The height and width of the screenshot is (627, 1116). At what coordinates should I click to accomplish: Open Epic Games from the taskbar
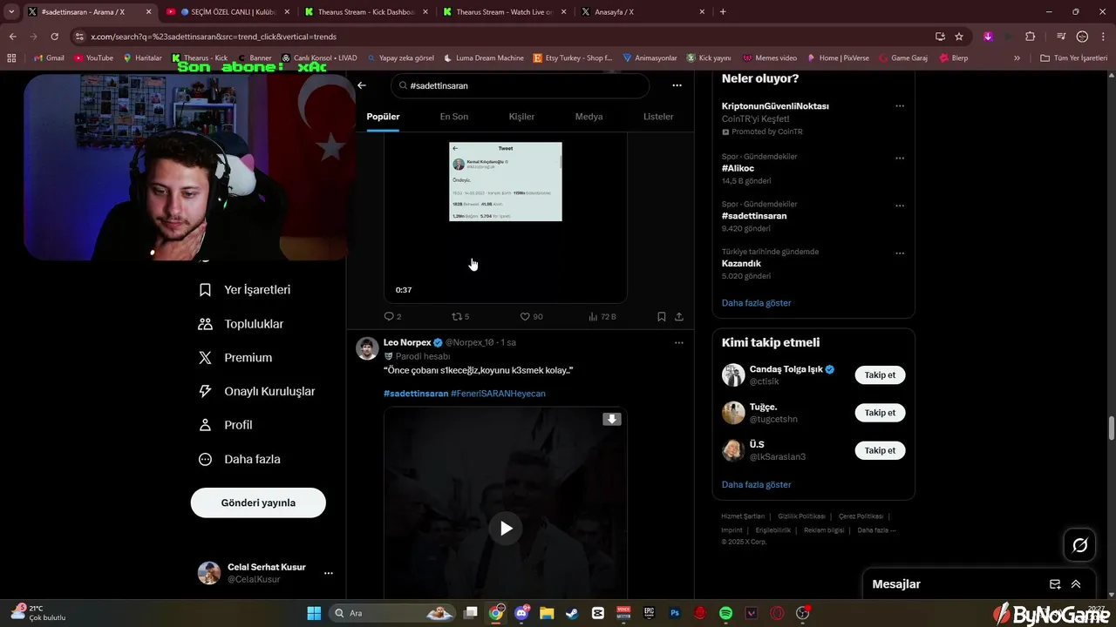649,613
